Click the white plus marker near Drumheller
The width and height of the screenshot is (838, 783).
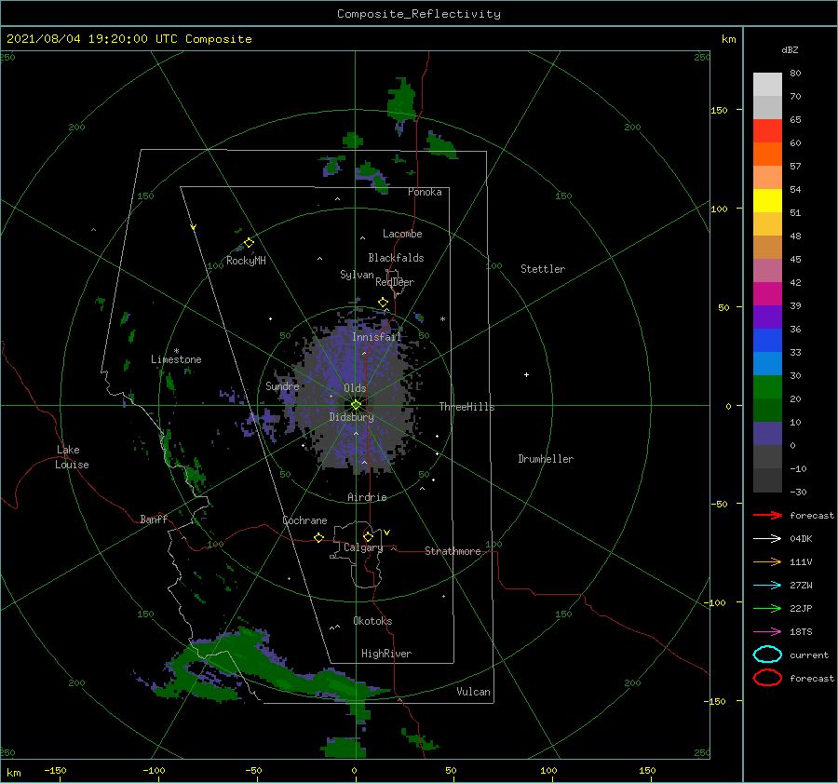526,374
